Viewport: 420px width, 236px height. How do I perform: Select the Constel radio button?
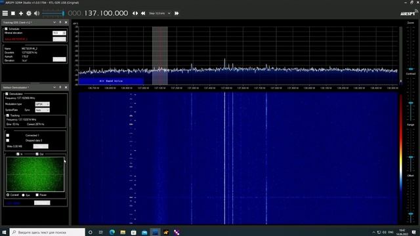click(x=8, y=195)
